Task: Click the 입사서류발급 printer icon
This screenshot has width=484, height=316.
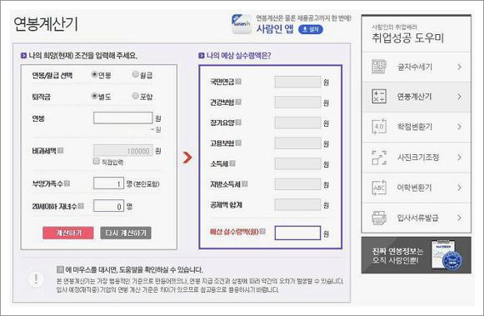Action: [x=379, y=218]
